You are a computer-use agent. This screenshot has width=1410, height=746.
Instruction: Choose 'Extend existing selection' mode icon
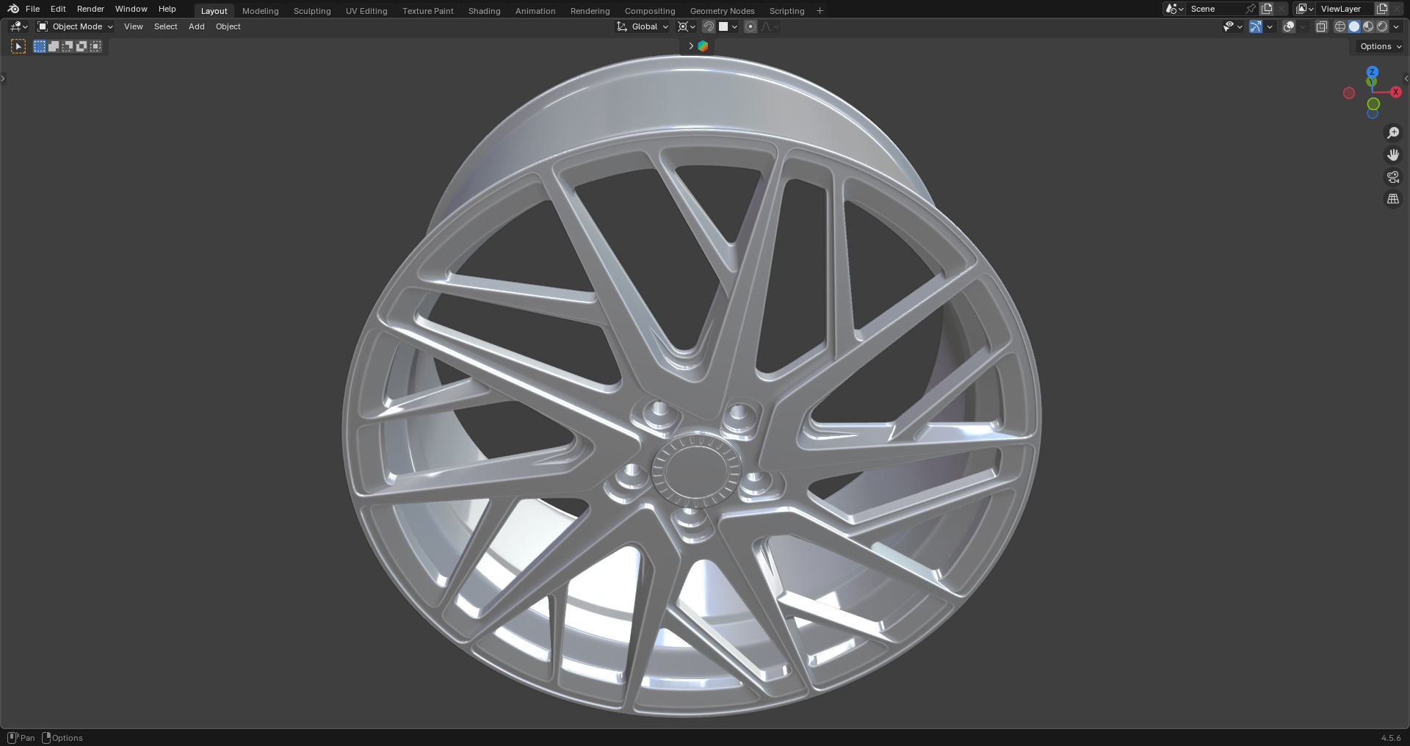tap(54, 46)
